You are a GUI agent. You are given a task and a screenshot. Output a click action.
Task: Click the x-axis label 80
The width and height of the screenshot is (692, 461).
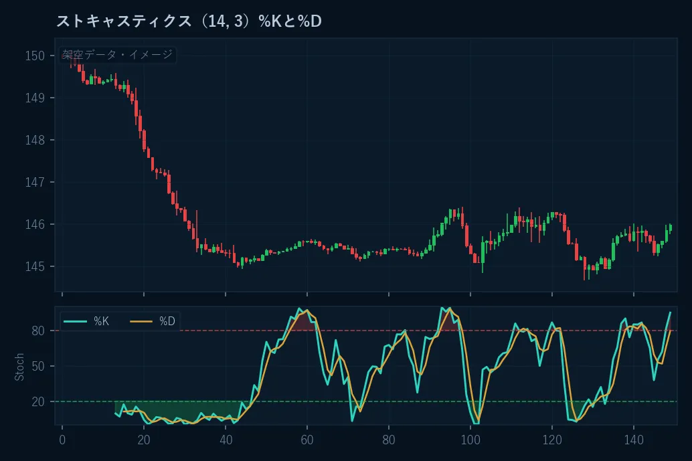(x=389, y=440)
